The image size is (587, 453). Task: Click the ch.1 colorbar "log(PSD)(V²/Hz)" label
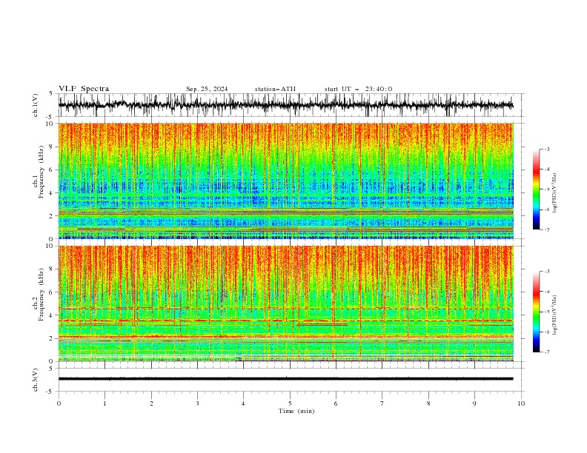pos(555,193)
